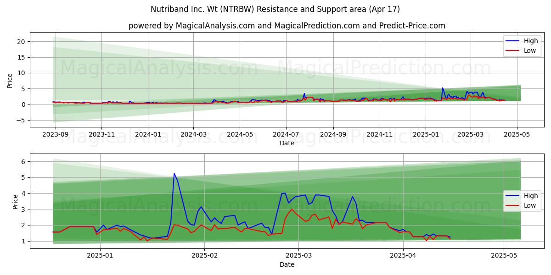This screenshot has height=275, width=551.
Task: Click the 'Price' y-axis label of top chart
Action: [x=10, y=81]
